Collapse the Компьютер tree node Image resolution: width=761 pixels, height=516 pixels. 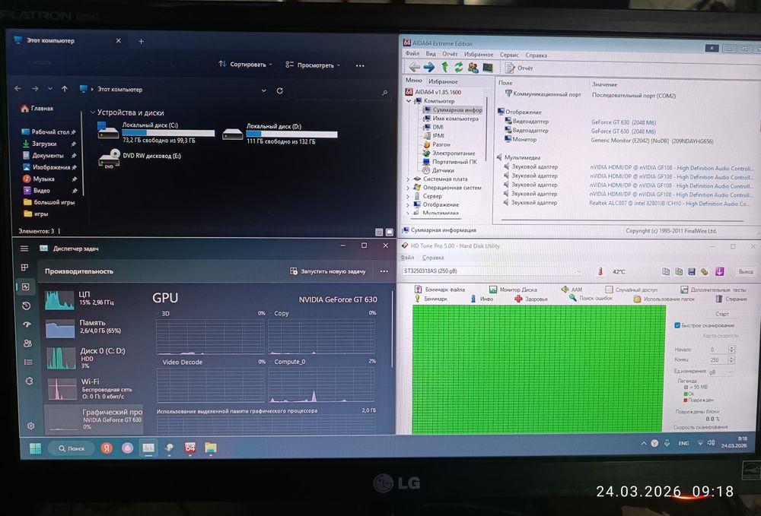click(409, 101)
